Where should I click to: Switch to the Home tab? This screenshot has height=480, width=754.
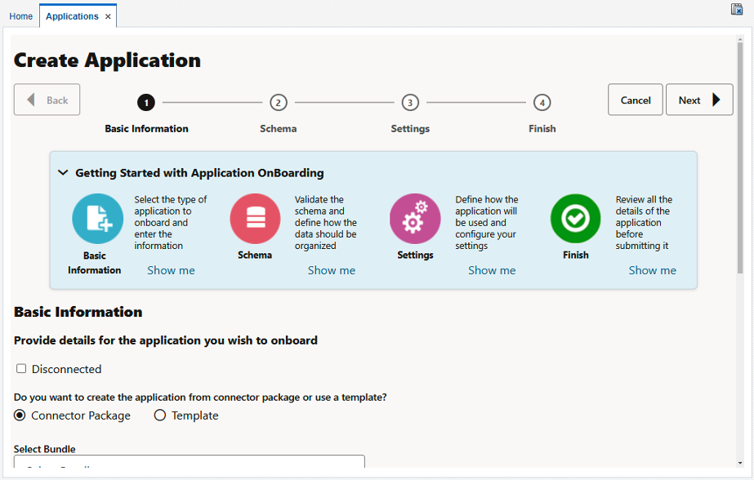point(20,16)
